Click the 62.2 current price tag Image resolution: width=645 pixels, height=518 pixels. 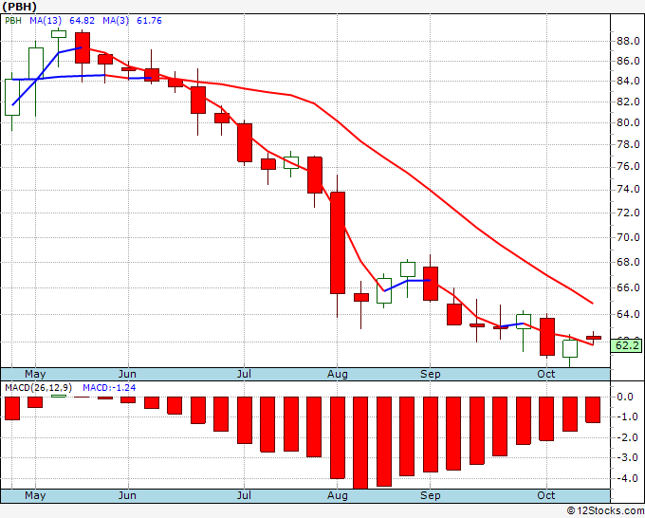click(627, 345)
